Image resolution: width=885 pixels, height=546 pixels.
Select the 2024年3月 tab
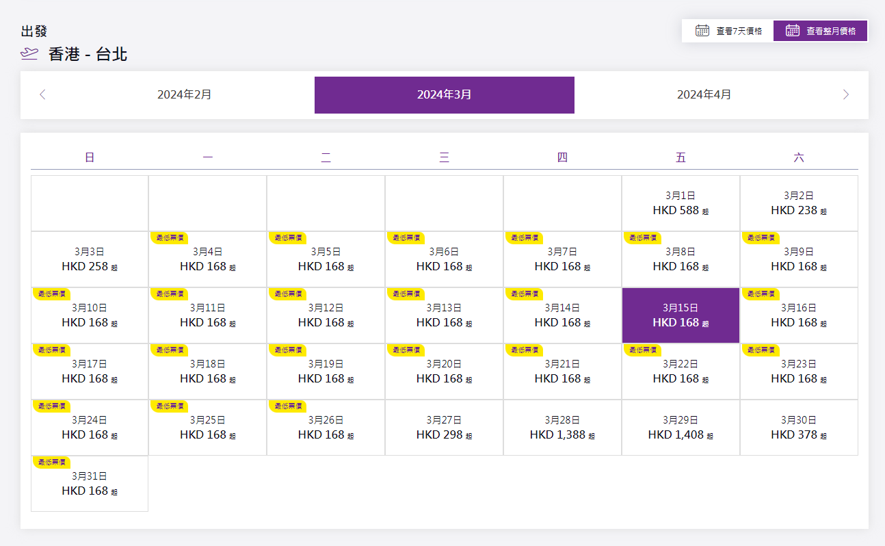tap(444, 94)
